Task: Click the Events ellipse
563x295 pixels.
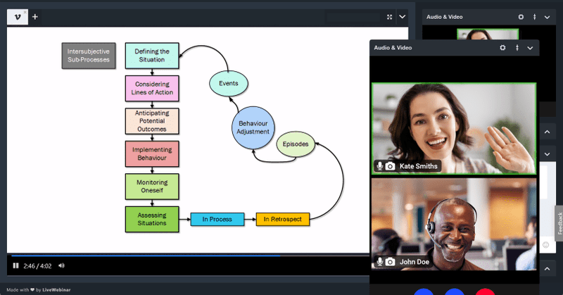Action: pos(228,83)
